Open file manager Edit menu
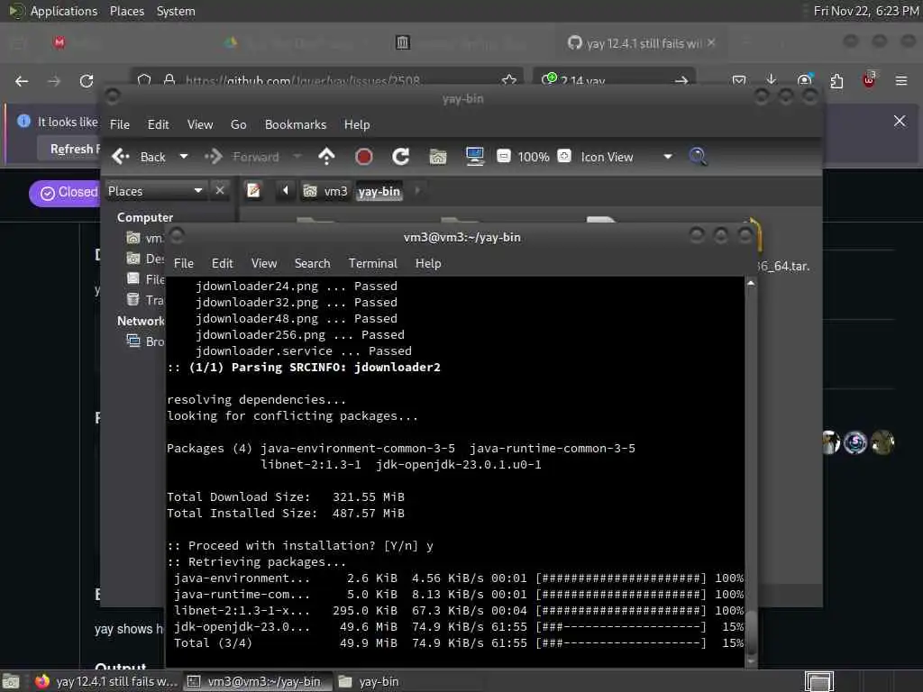The image size is (923, 692). click(158, 124)
